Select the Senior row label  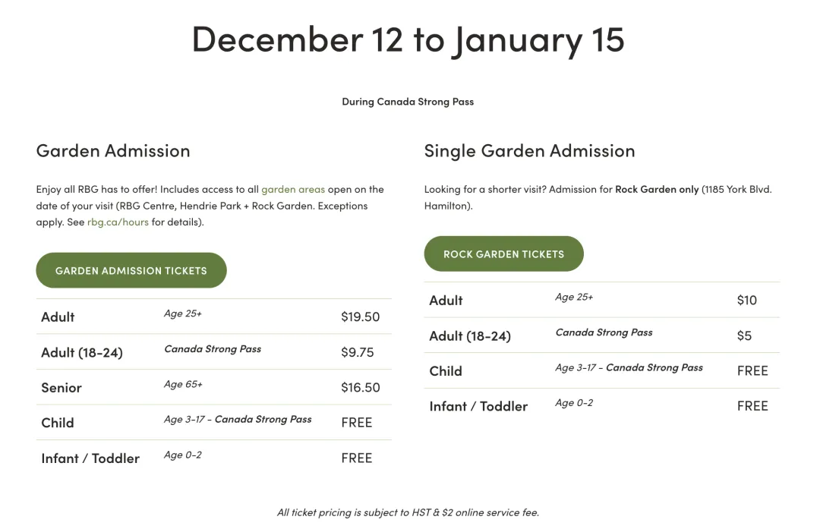[x=61, y=387]
